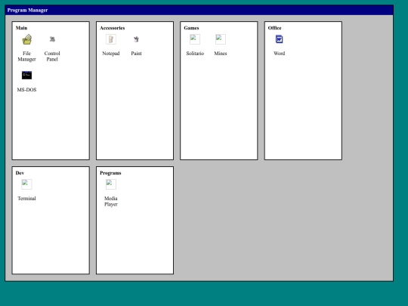The image size is (408, 306).
Task: Click the "File Manager" label
Action: [x=26, y=57]
